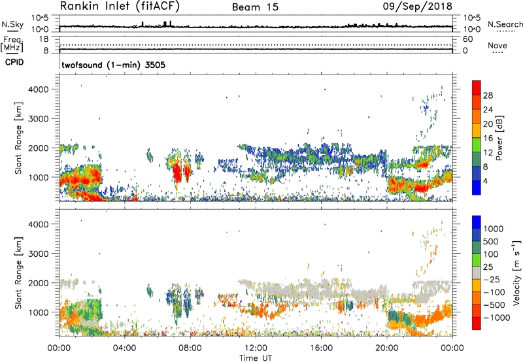Click the 'Velocity [m s⁻¹]' colorbar label

point(516,272)
